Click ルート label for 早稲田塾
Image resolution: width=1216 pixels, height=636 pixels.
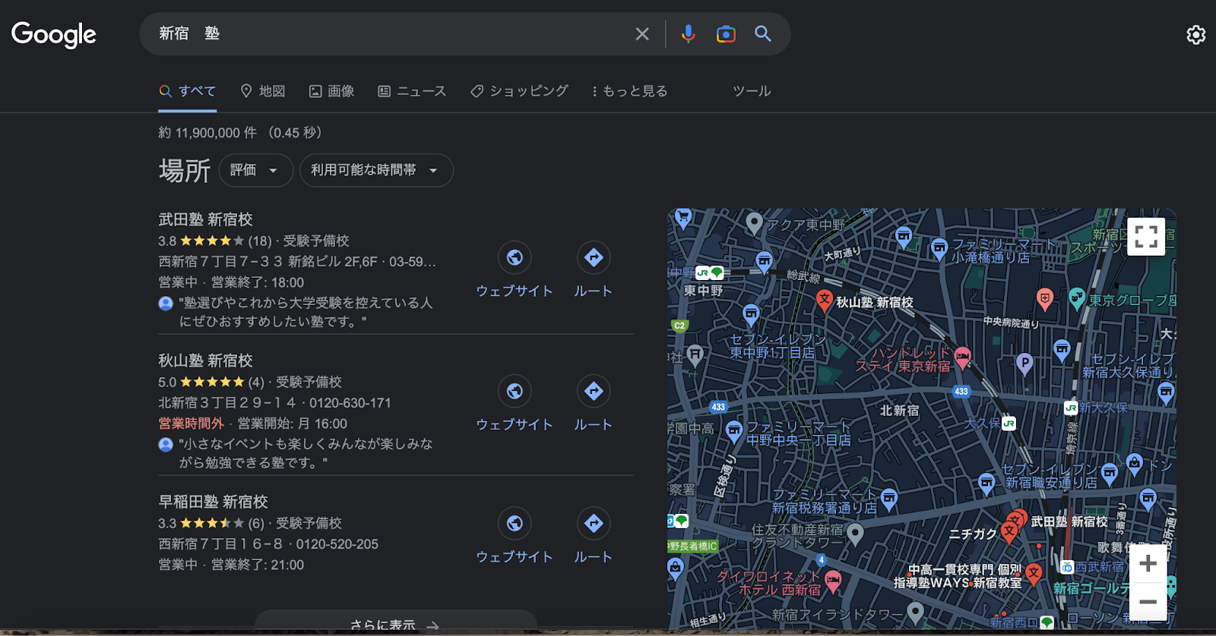tap(594, 556)
